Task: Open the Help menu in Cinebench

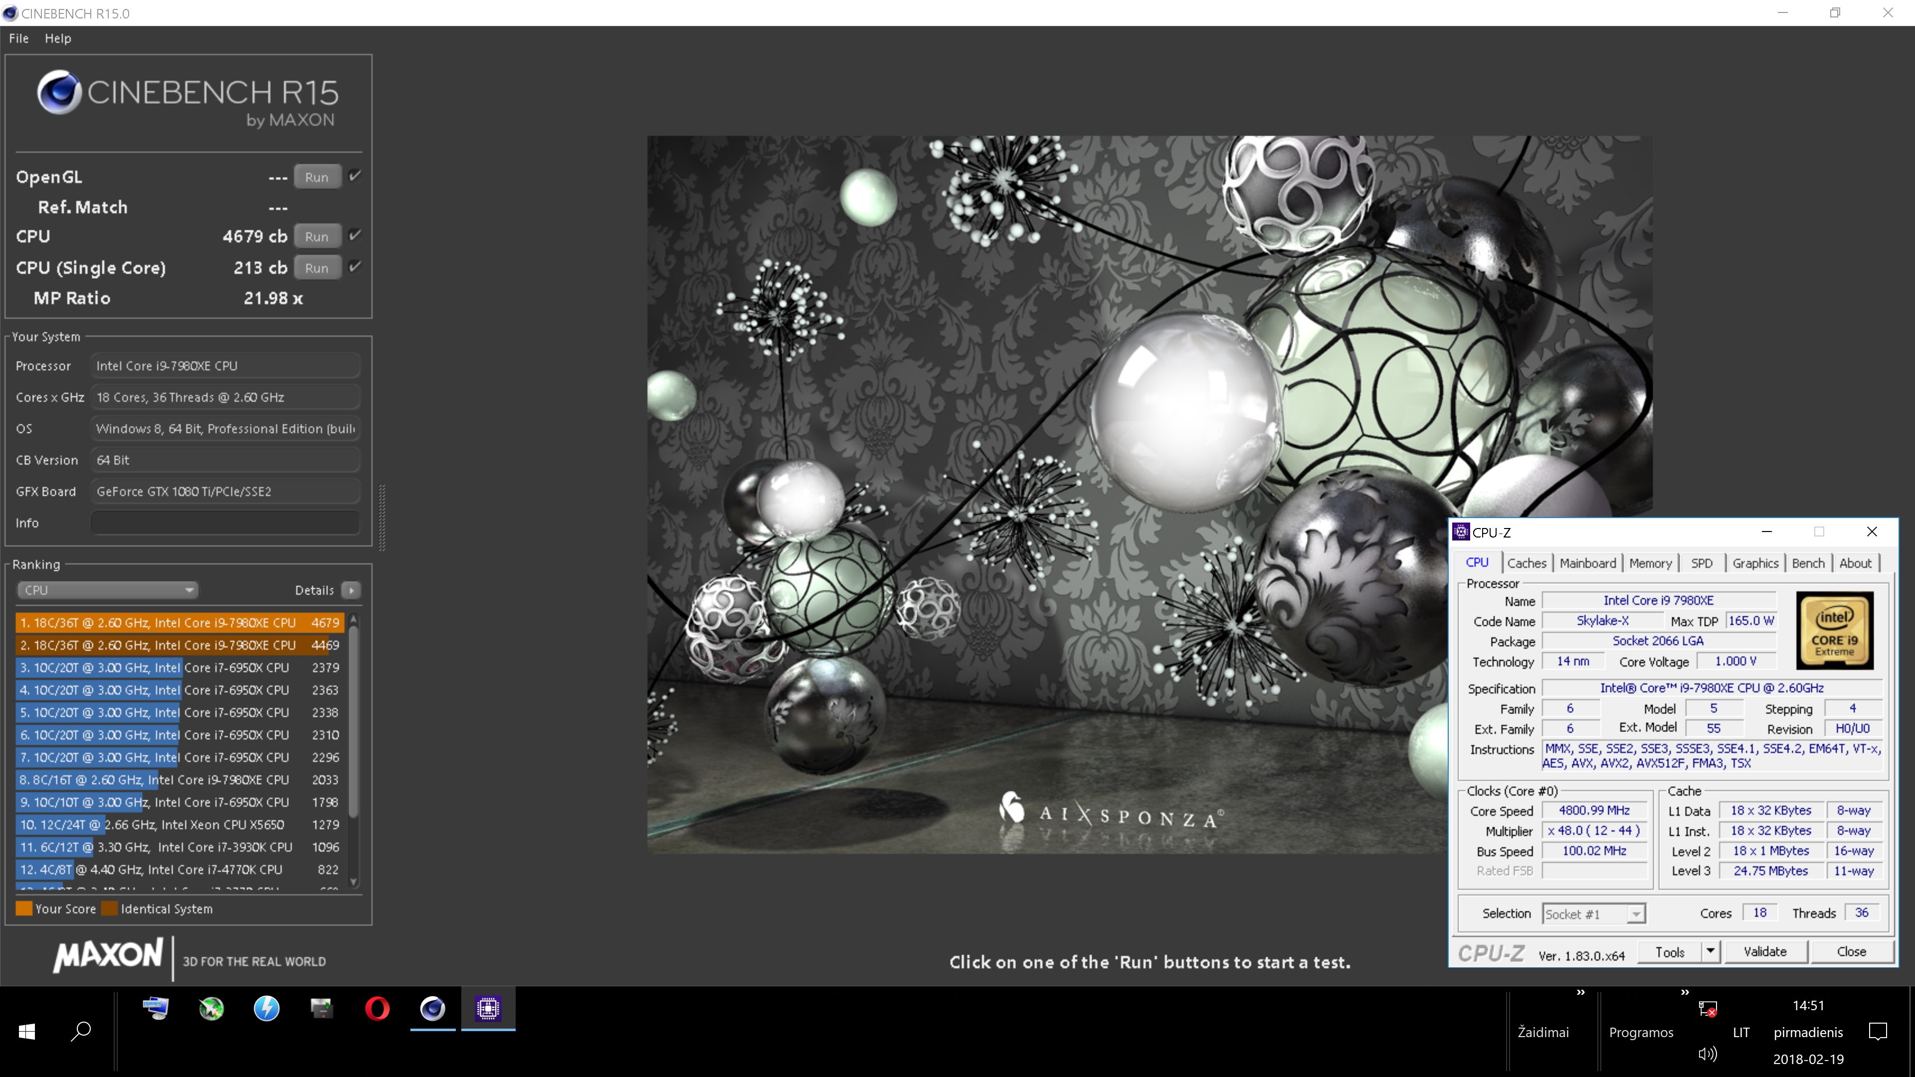Action: tap(58, 39)
